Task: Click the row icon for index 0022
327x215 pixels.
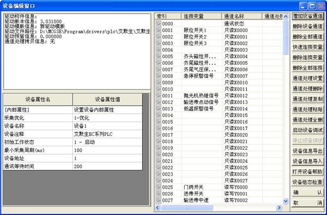Action: tap(159, 168)
